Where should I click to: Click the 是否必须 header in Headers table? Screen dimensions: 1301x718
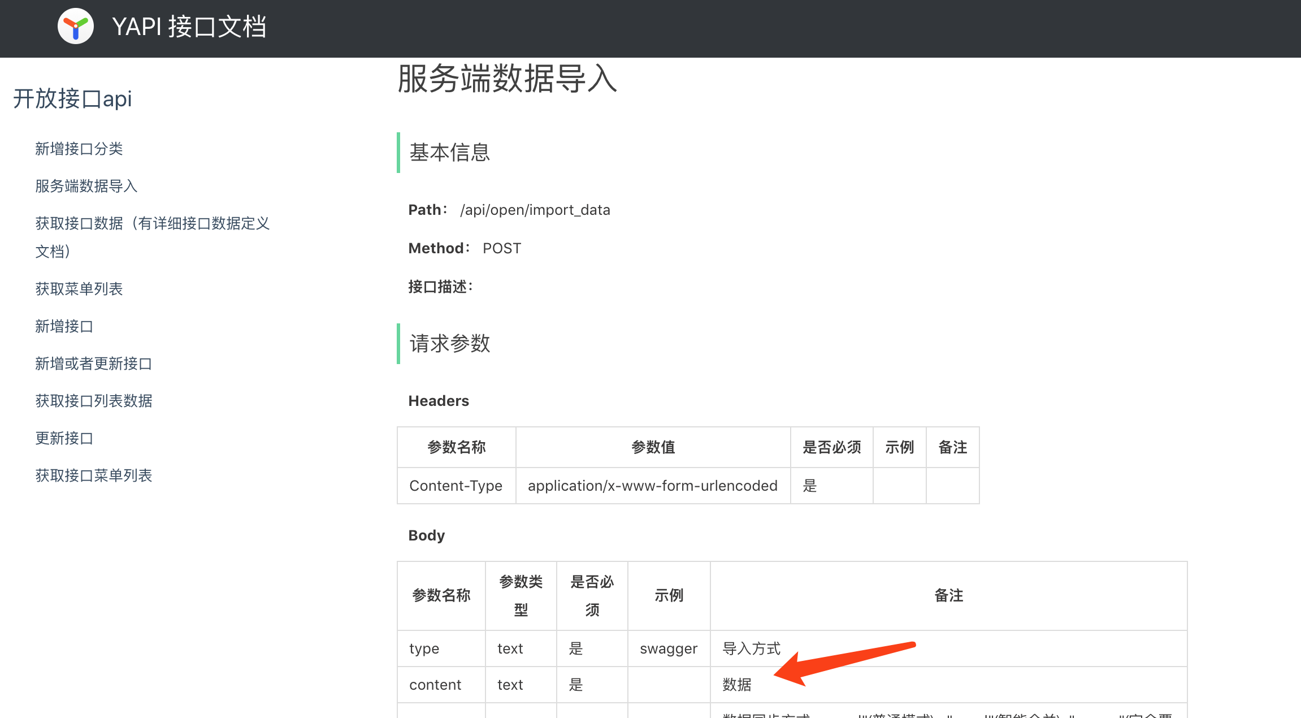(x=832, y=447)
